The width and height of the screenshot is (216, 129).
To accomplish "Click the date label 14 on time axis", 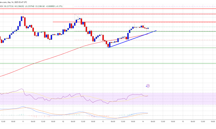I will (143, 121).
